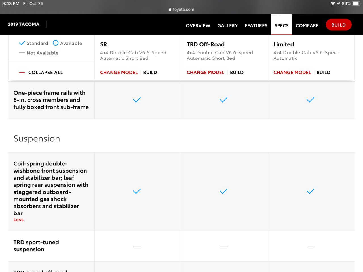Click One-piece frame rails feature label

tap(51, 100)
